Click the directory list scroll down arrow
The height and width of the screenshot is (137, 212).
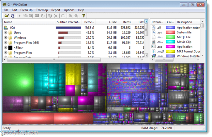point(146,55)
